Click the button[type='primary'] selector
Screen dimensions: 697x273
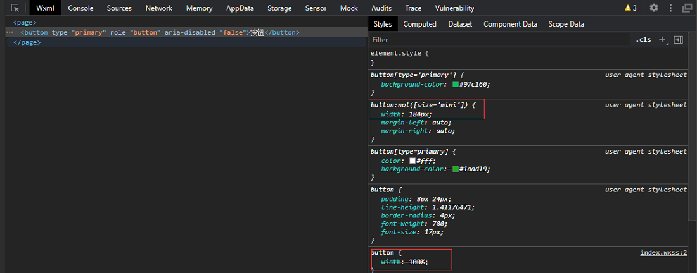pyautogui.click(x=413, y=75)
